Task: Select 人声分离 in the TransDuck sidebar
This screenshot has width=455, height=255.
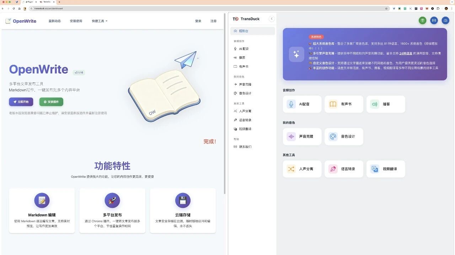Action: coord(253,111)
